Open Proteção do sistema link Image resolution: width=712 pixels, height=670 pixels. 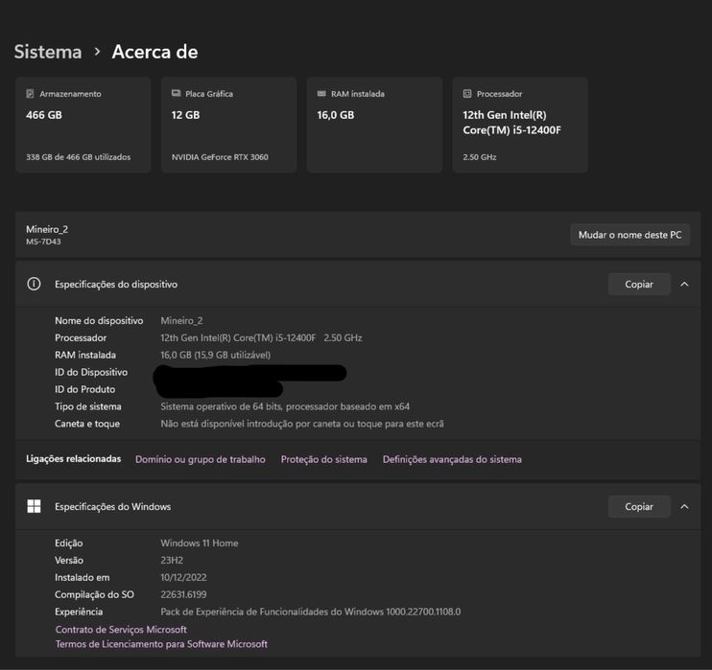[x=323, y=459]
